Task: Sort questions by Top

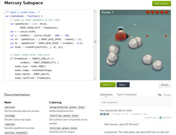Action: point(159,95)
